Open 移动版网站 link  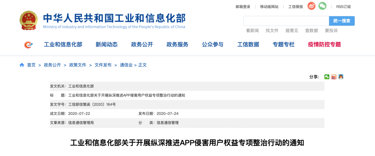point(269,6)
